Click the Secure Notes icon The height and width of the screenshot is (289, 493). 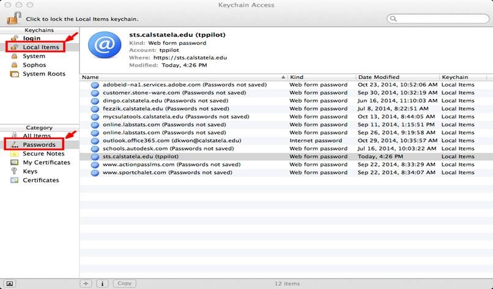point(14,154)
